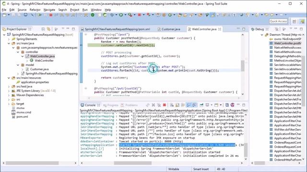The height and width of the screenshot is (172, 307).
Task: Click the editor vertical scrollbar thumb
Action: pyautogui.click(x=243, y=66)
